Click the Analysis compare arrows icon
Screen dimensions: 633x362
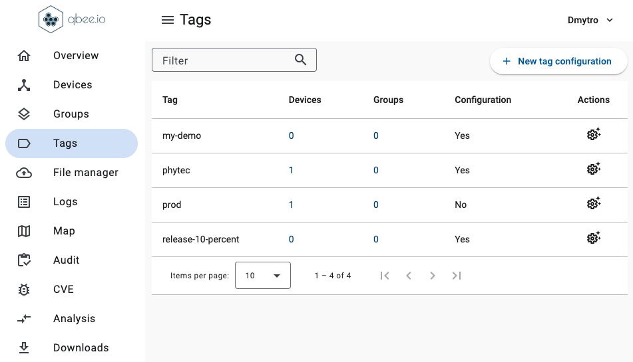24,319
